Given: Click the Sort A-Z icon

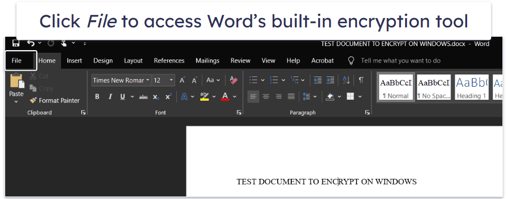Looking at the screenshot, I should [346, 80].
